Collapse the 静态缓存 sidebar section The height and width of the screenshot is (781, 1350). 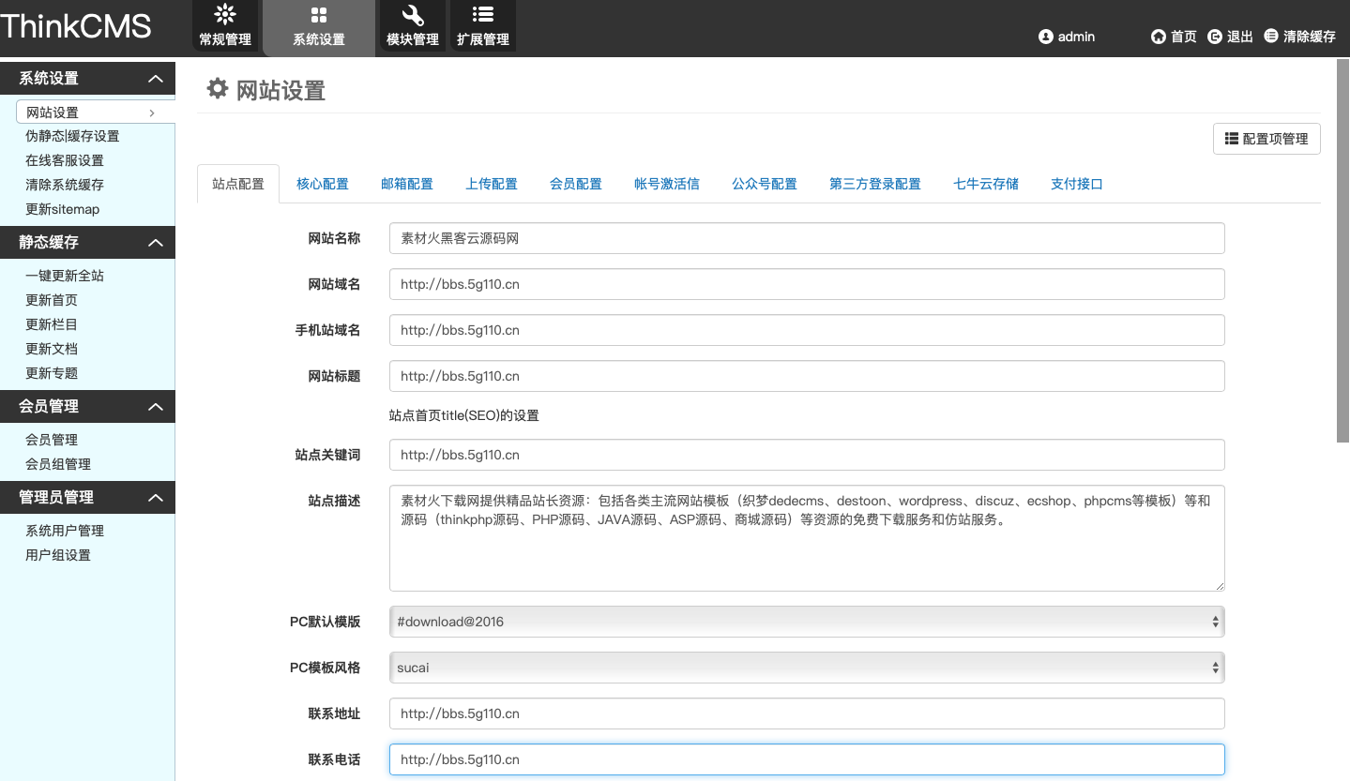click(x=156, y=243)
